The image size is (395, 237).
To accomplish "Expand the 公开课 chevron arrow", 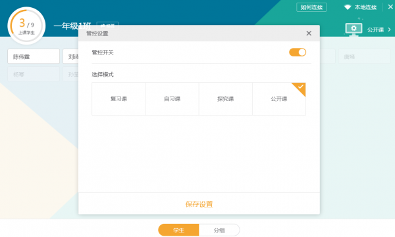I will click(x=390, y=30).
